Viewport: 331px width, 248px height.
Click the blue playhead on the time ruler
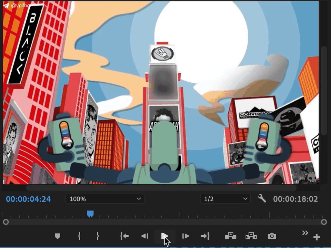[x=90, y=214]
